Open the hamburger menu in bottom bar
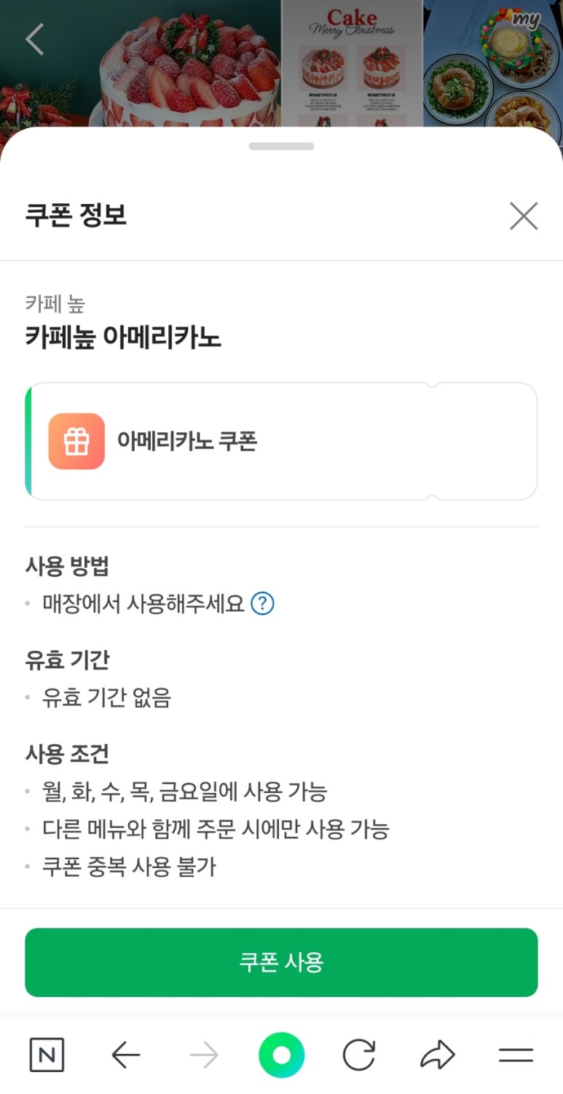This screenshot has width=563, height=1094. 516,1055
